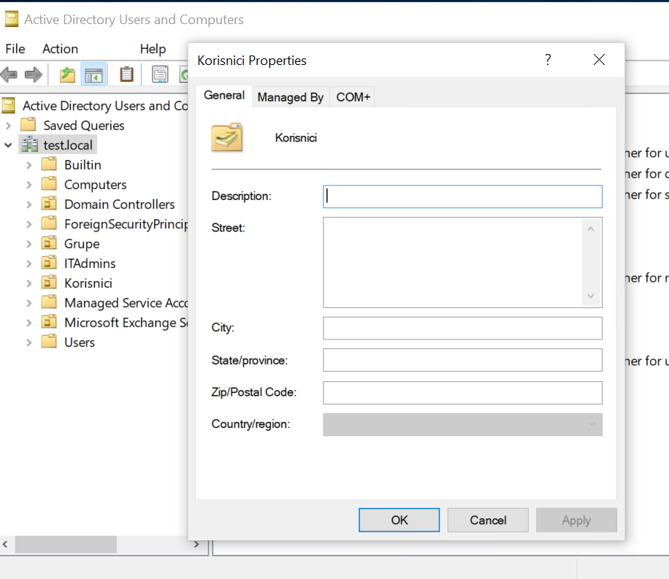Click in the City field
This screenshot has height=579, width=669.
(x=462, y=328)
